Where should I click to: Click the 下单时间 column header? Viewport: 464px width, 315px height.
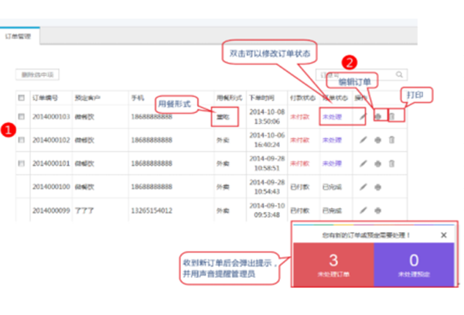[262, 98]
